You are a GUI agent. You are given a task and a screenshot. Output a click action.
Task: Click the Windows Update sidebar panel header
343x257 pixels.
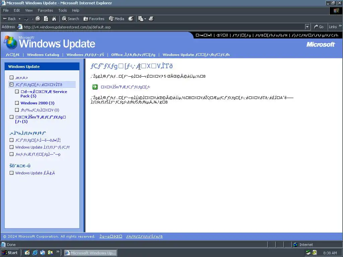[42, 67]
